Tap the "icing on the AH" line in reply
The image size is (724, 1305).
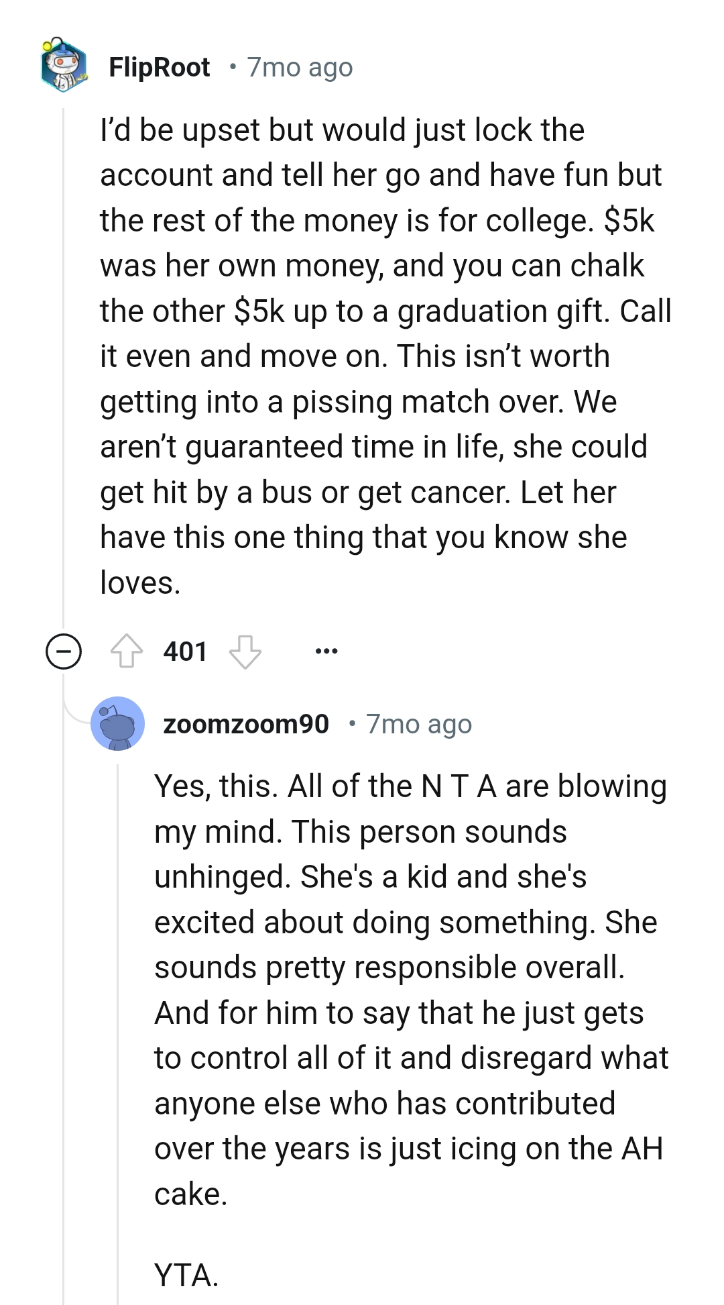[x=408, y=1149]
